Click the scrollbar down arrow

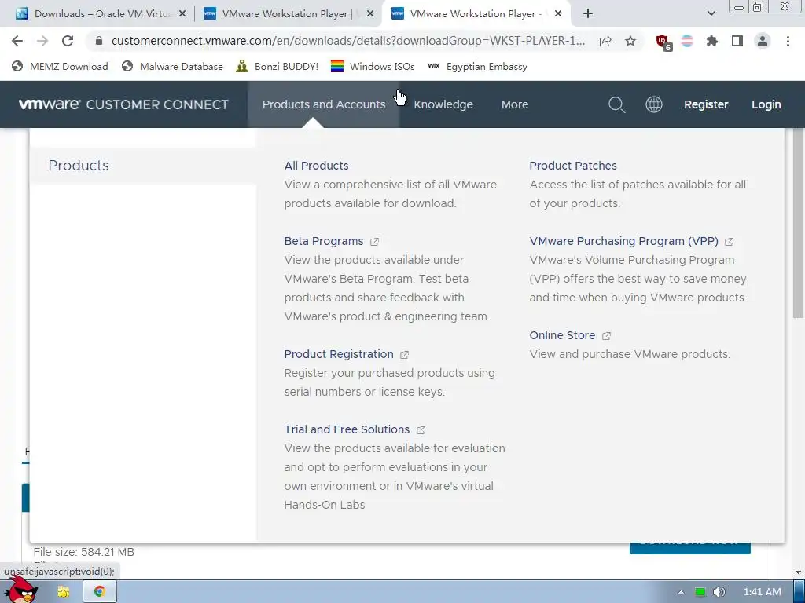(798, 572)
